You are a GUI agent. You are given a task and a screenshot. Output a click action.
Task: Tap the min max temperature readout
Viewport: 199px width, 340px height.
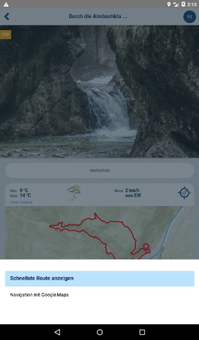tap(20, 193)
